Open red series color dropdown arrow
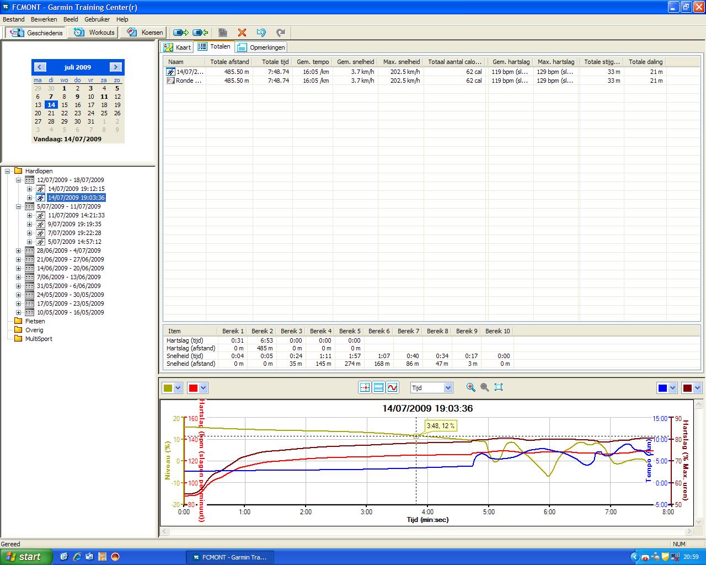The image size is (706, 565). coord(203,388)
